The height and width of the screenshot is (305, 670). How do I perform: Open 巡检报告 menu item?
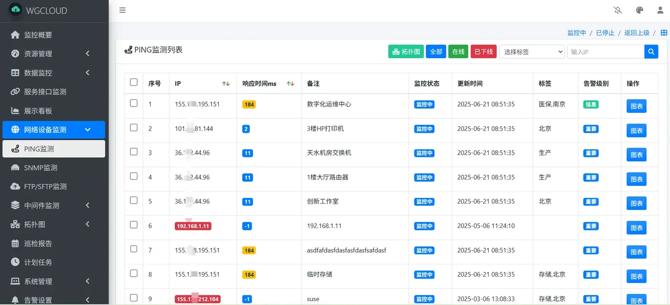coord(54,243)
